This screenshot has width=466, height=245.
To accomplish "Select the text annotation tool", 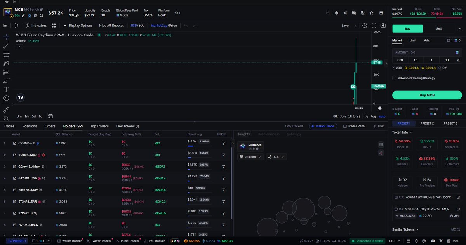I will [6, 89].
